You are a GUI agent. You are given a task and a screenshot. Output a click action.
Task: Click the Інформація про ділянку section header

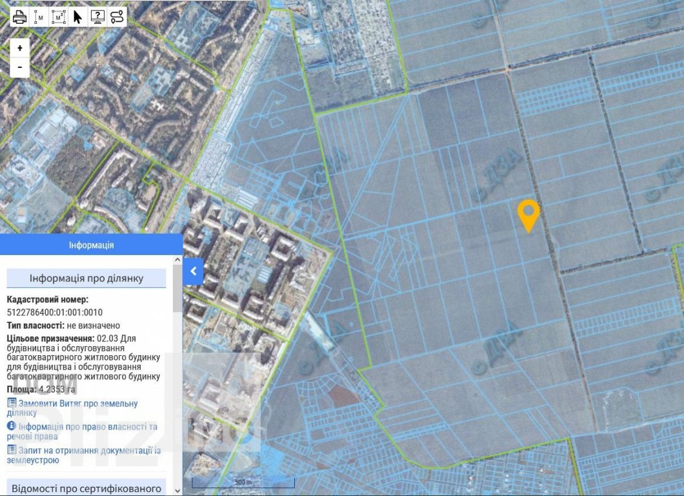click(86, 278)
